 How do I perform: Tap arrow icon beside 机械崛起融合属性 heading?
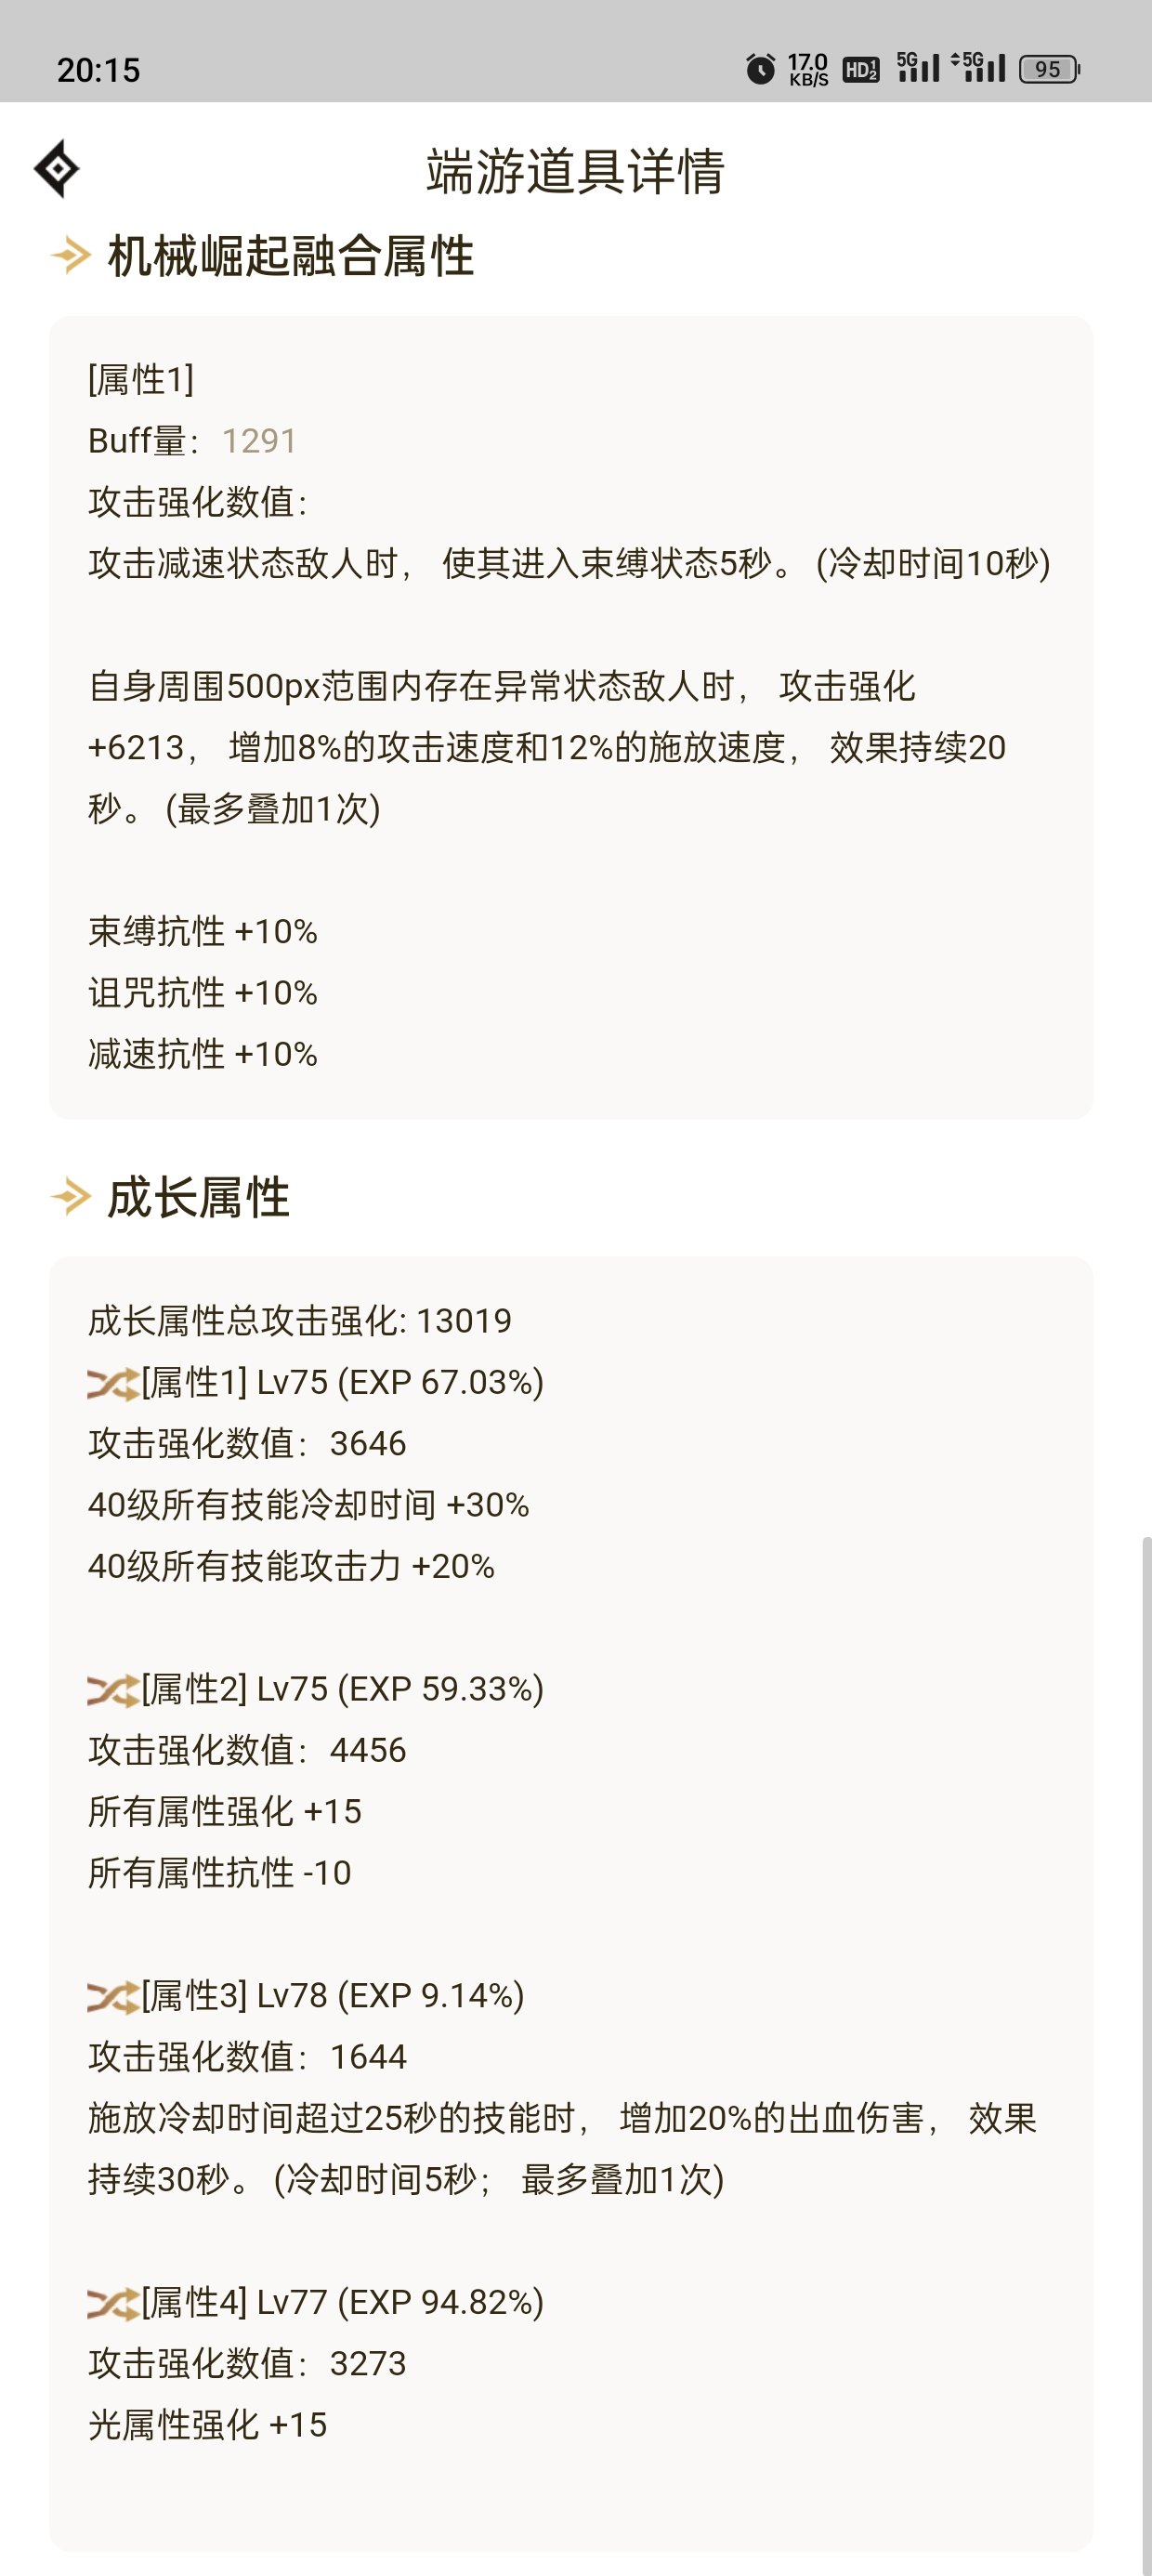point(71,256)
